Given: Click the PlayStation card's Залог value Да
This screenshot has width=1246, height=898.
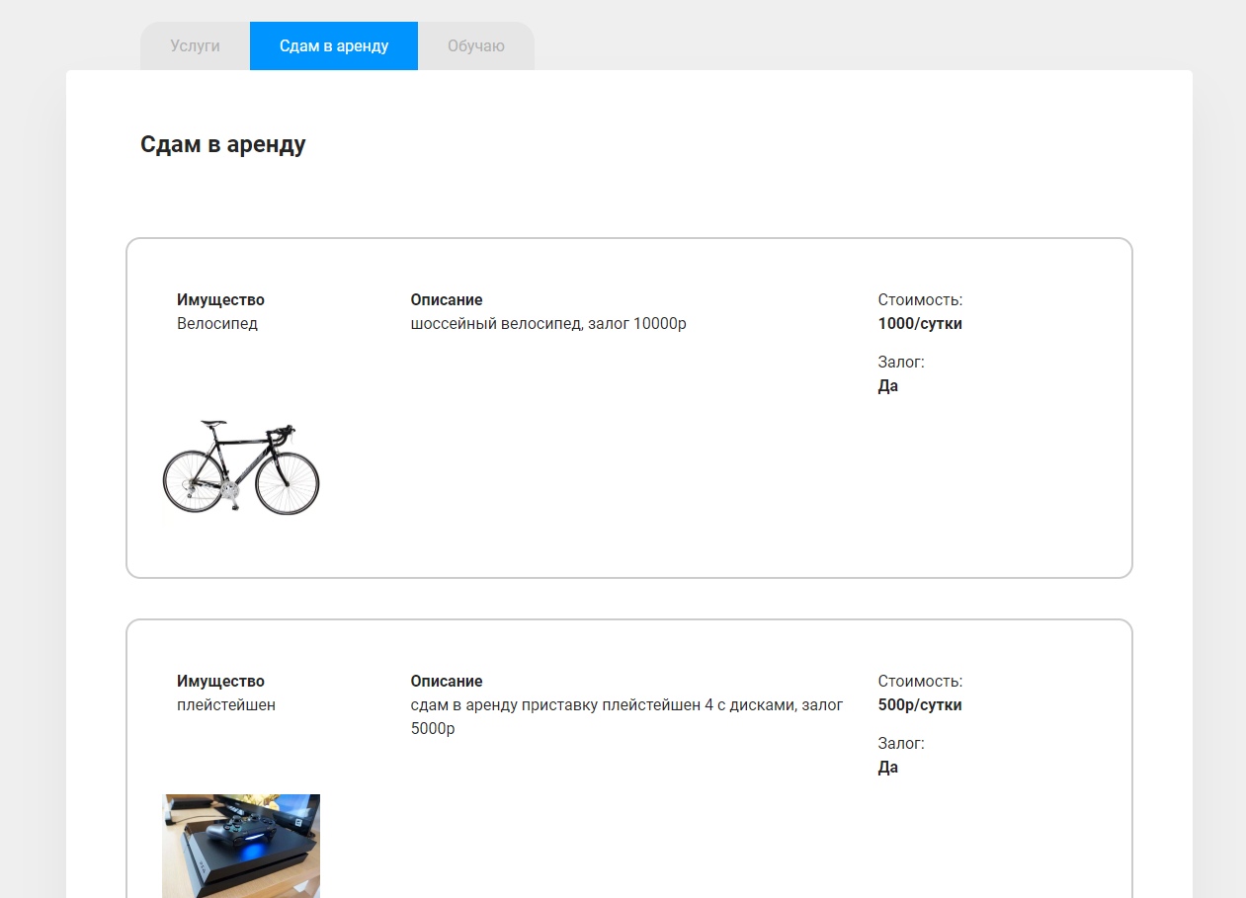Looking at the screenshot, I should click(x=888, y=767).
